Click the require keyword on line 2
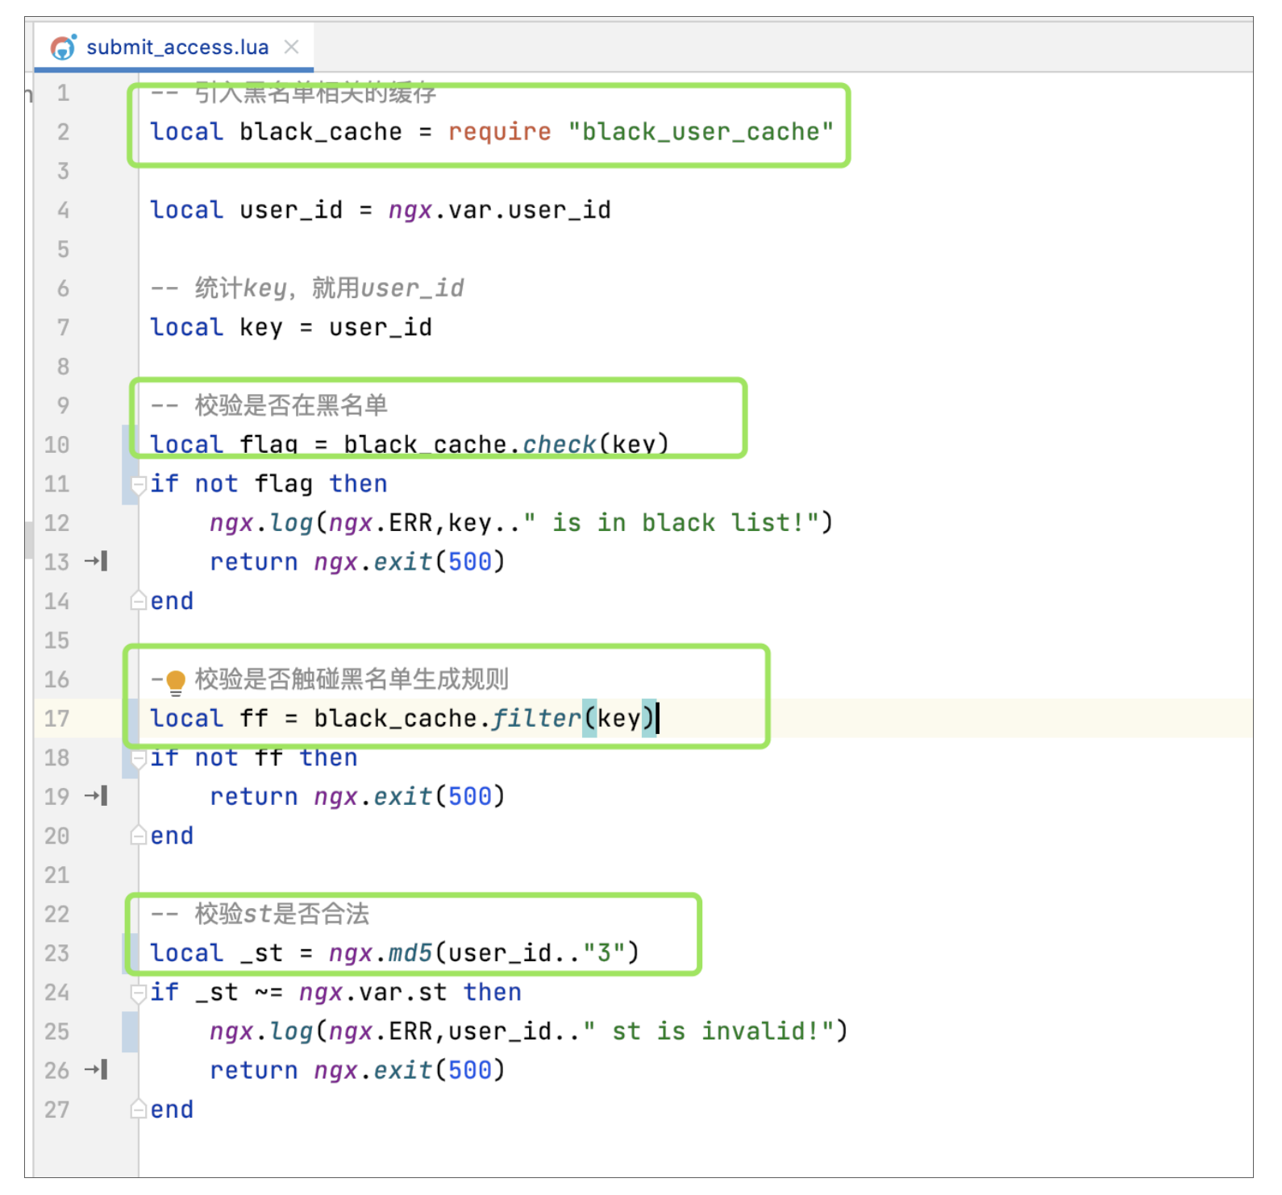The width and height of the screenshot is (1282, 1195). click(499, 131)
